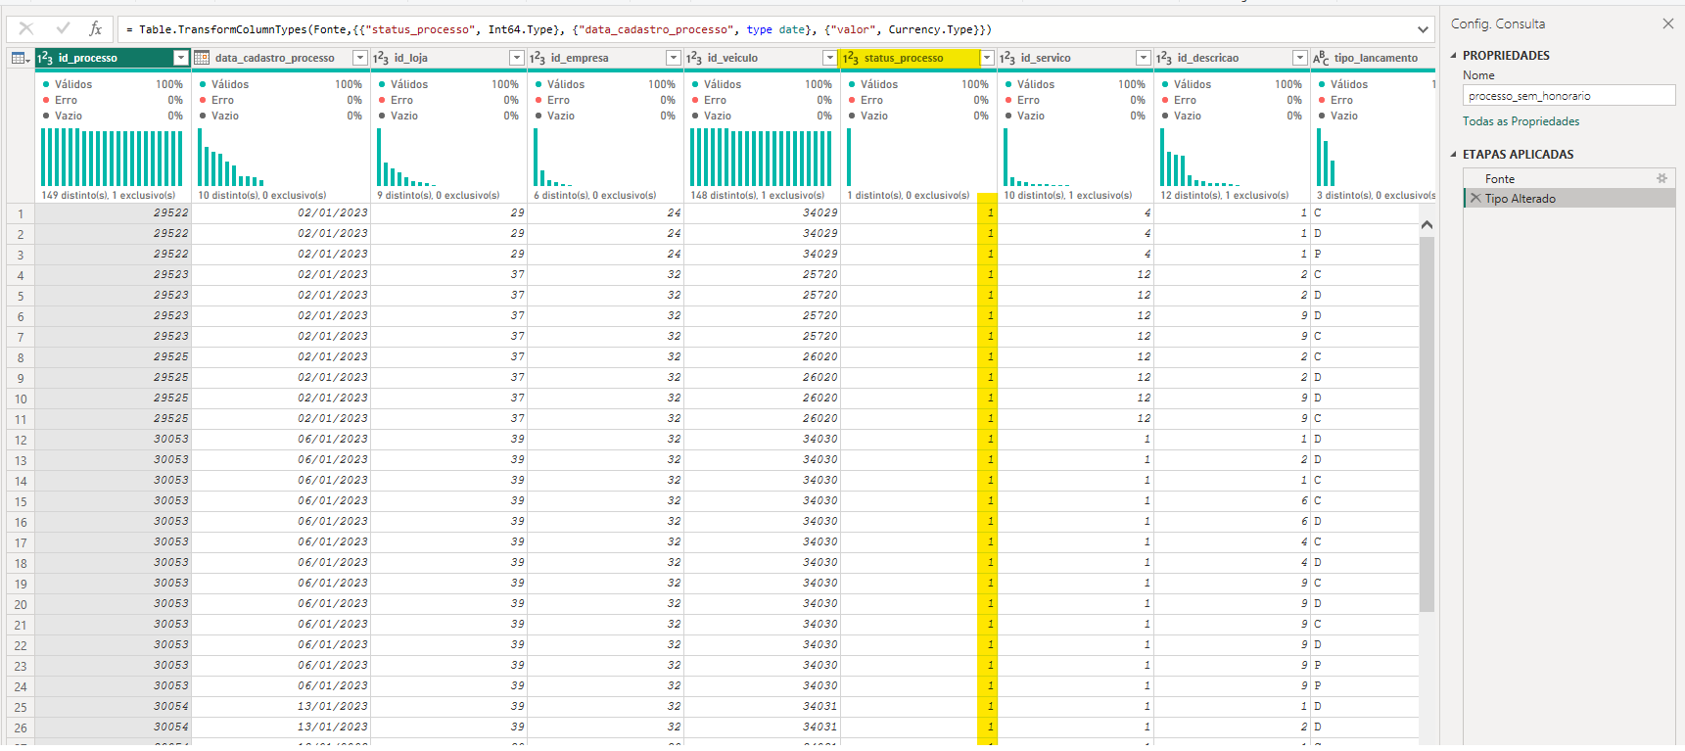Image resolution: width=1685 pixels, height=751 pixels.
Task: Change data type icon of id_veiculo
Action: click(x=694, y=58)
